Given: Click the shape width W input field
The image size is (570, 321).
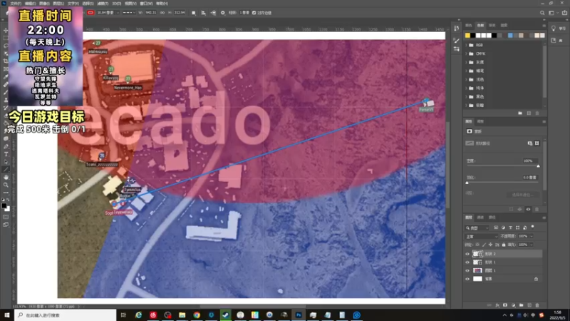Looking at the screenshot, I should point(150,13).
